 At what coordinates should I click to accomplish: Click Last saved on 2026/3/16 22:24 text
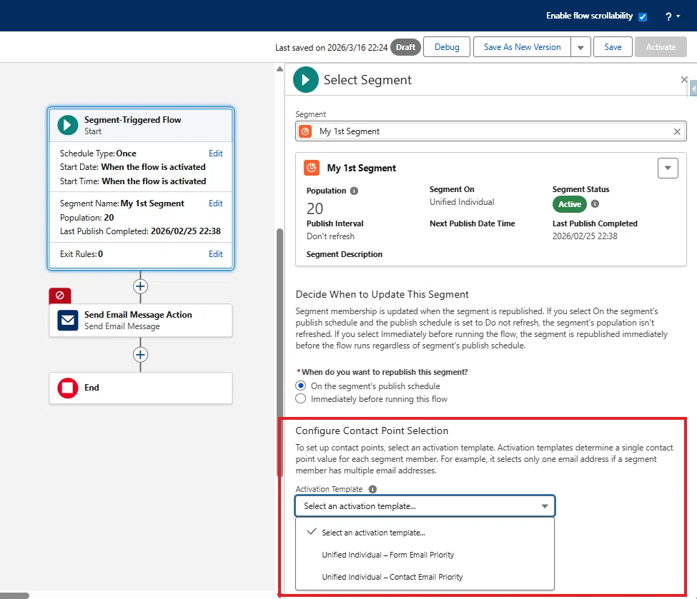click(331, 48)
